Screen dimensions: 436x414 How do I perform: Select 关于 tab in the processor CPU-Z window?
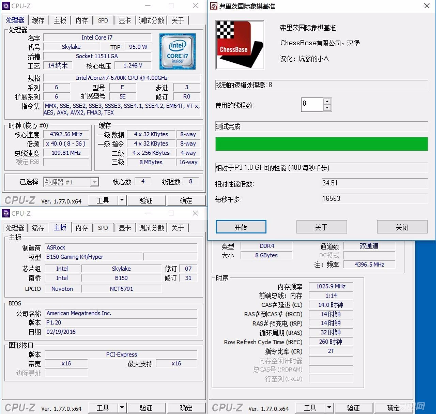178,20
